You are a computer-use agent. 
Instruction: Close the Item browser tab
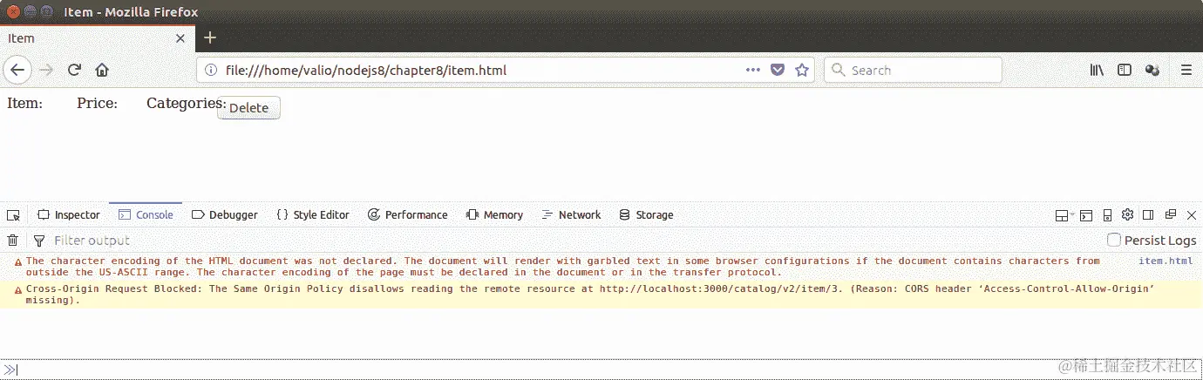[x=180, y=38]
